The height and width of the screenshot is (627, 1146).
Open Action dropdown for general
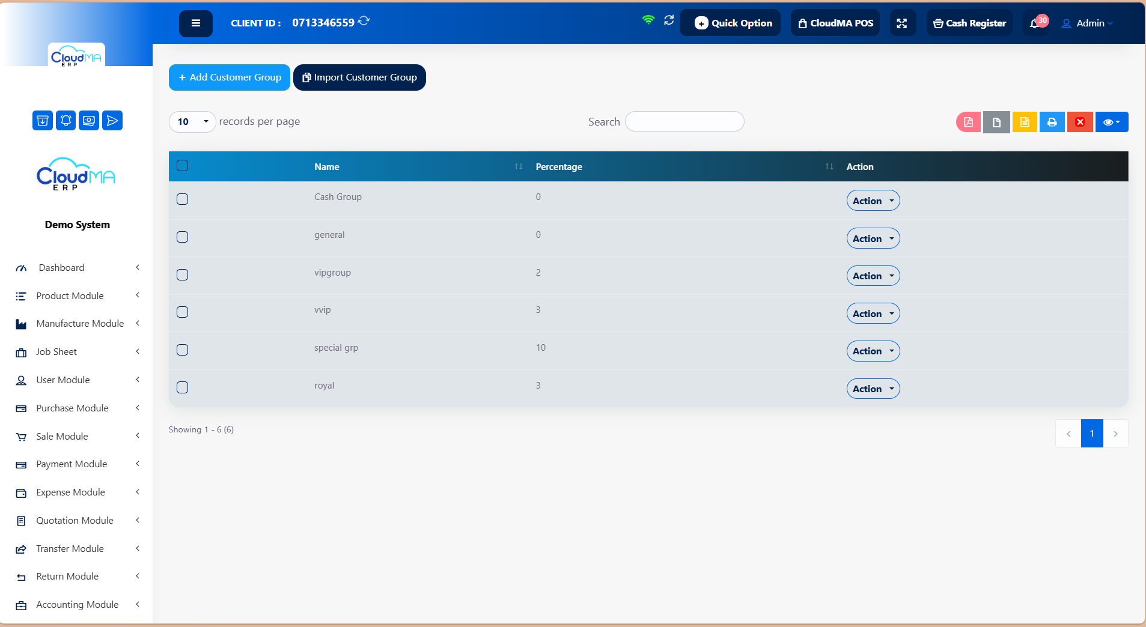pyautogui.click(x=873, y=238)
